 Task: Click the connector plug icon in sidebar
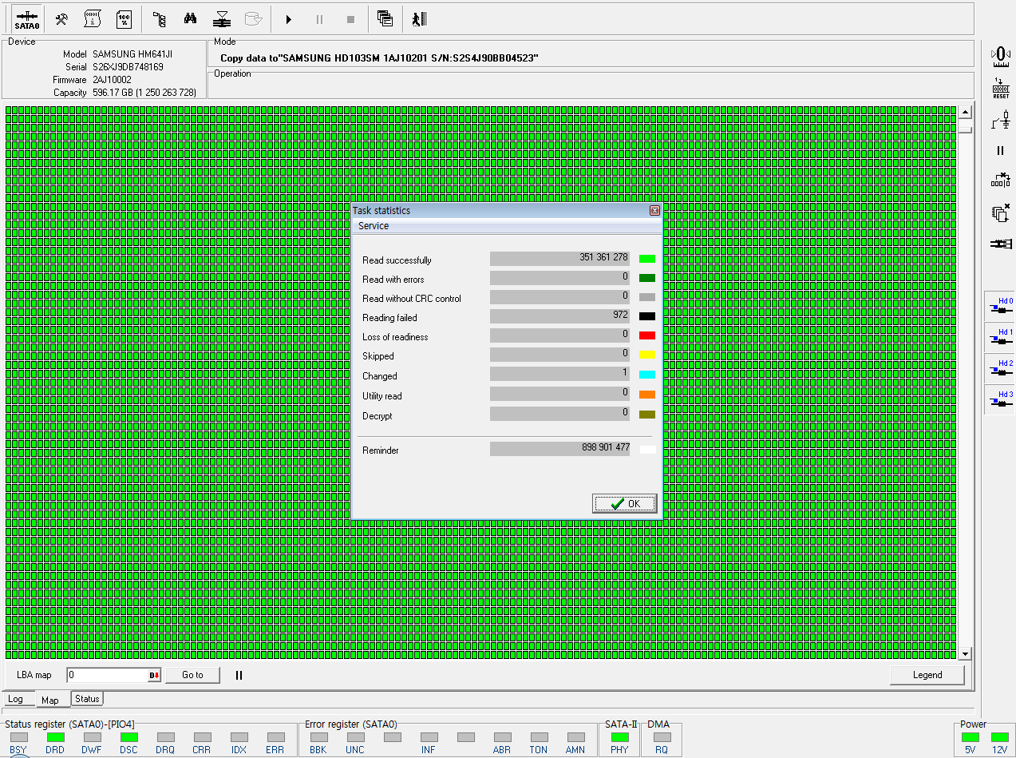point(1001,244)
